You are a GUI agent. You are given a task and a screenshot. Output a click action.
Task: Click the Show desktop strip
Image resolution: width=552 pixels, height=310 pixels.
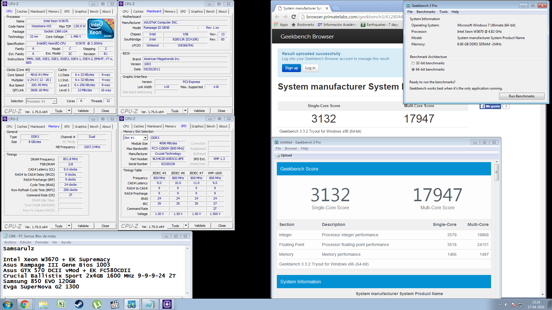click(x=550, y=304)
